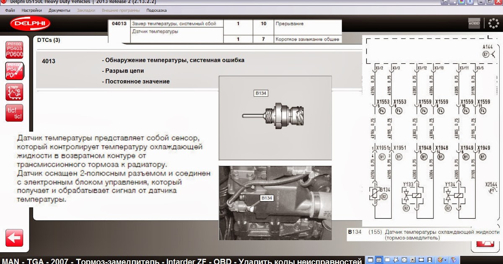Open the Внешние программы menu
This screenshot has height=264, width=503.
tap(121, 10)
